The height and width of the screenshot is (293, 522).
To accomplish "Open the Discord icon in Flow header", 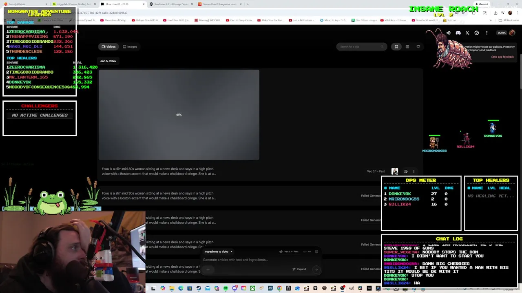I will click(458, 33).
